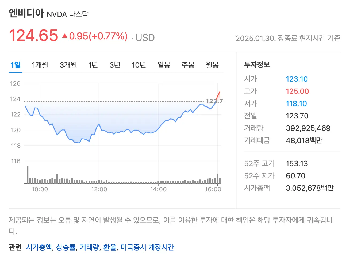Screen dimensions: 346x260
Task: Select the 3개월 time range
Action: click(x=68, y=65)
